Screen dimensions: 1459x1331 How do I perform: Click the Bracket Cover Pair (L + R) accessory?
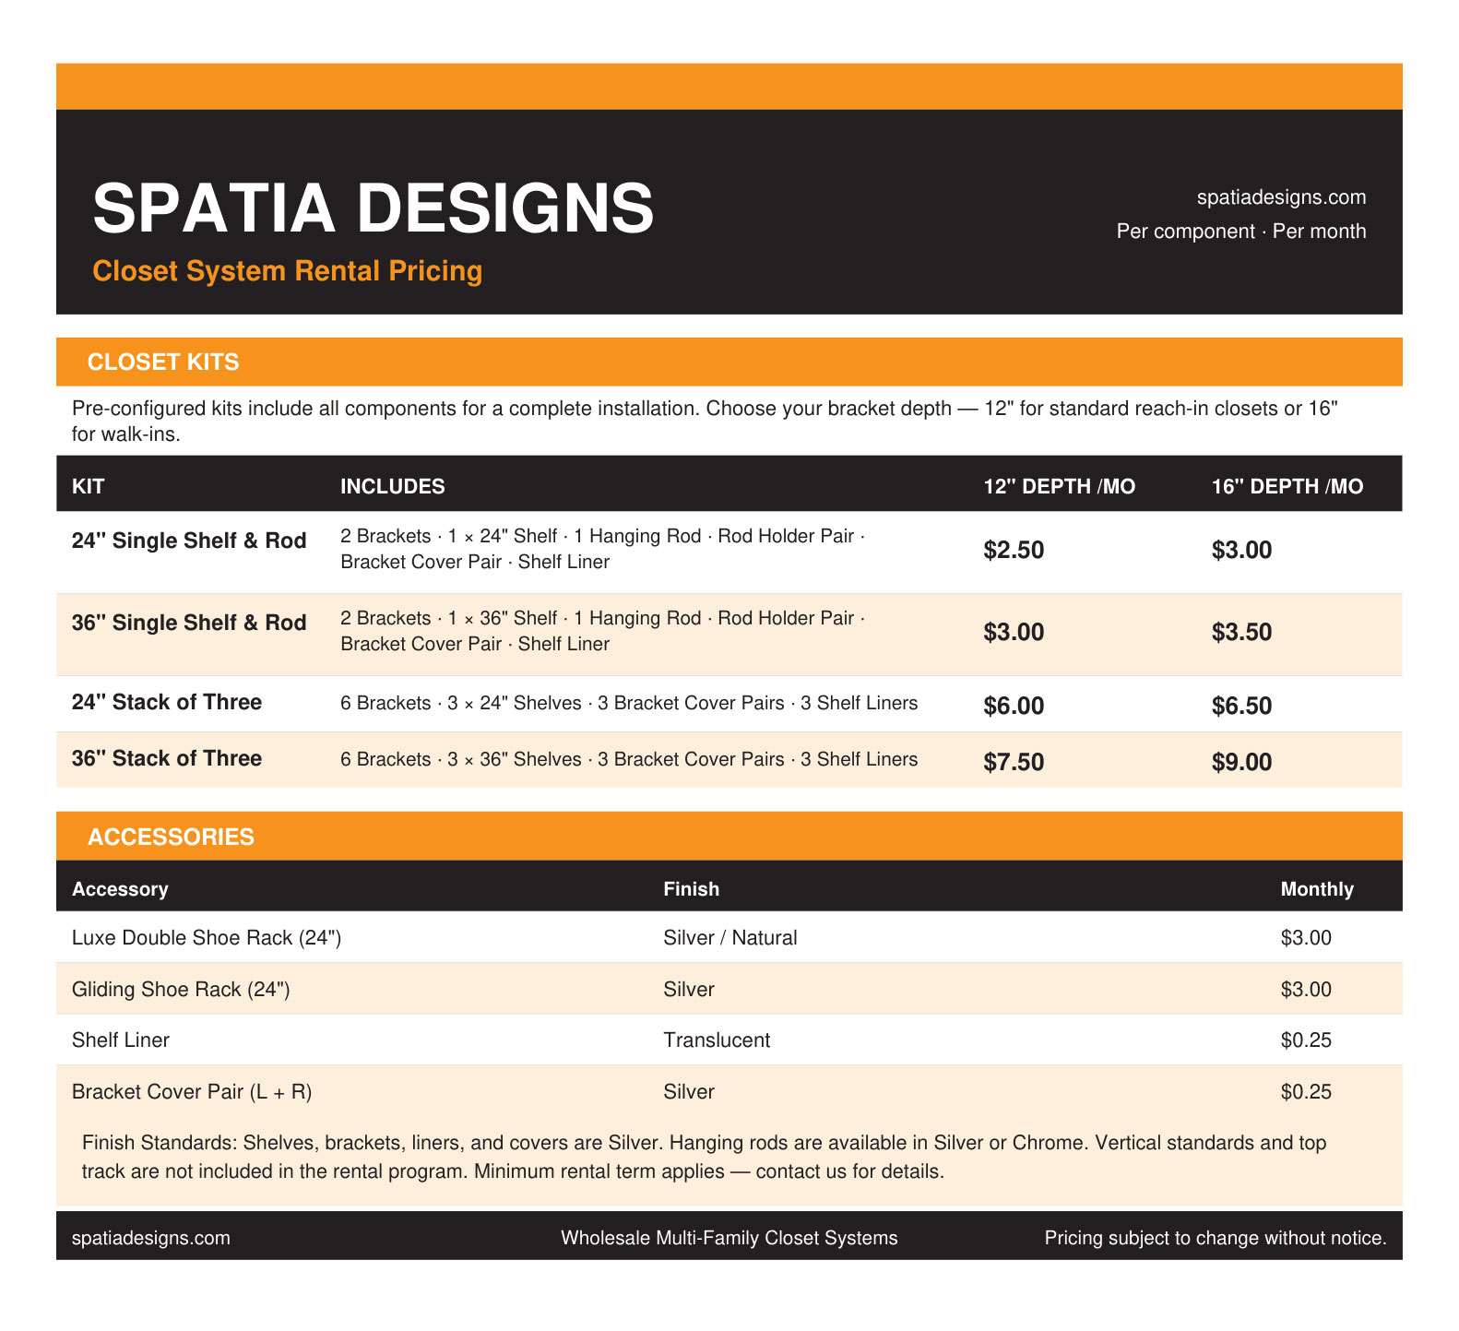tap(192, 1092)
